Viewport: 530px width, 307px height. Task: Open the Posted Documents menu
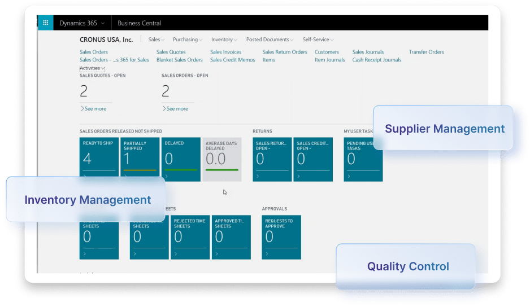(270, 40)
